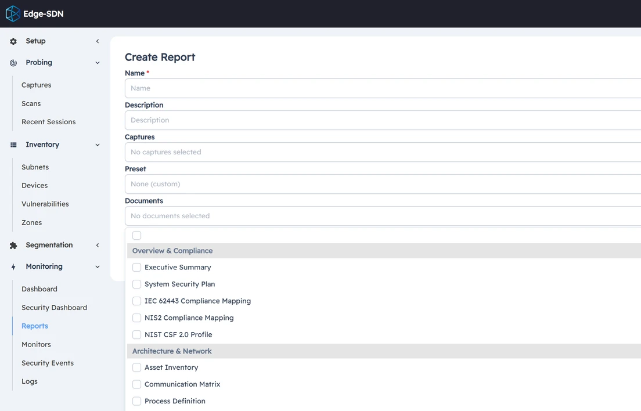Open the Documents selection dropdown
This screenshot has width=641, height=411.
[x=383, y=216]
